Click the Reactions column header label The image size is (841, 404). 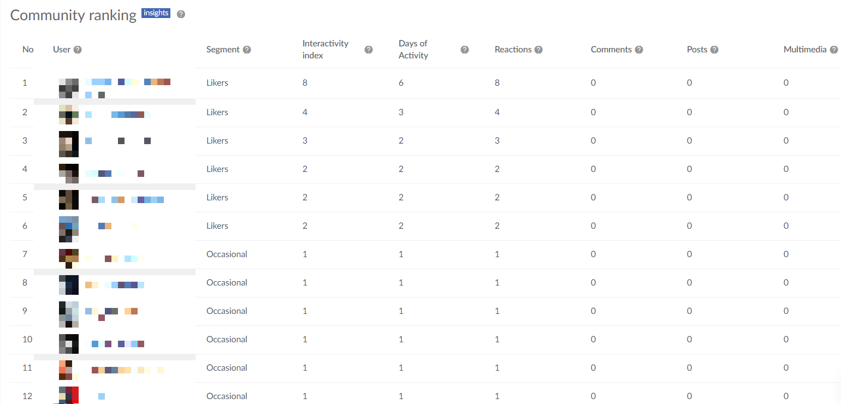pyautogui.click(x=513, y=50)
